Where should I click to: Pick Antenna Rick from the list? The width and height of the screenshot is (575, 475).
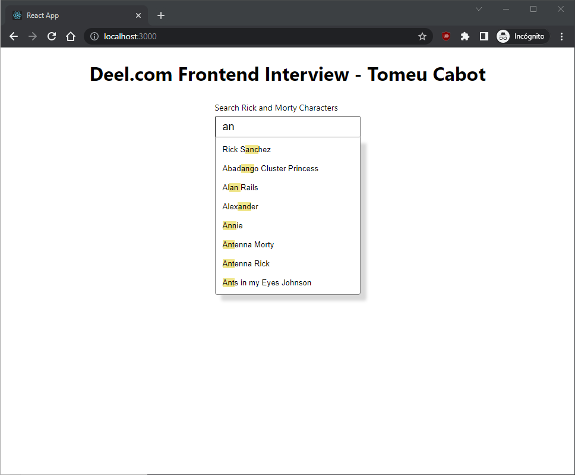pyautogui.click(x=287, y=264)
